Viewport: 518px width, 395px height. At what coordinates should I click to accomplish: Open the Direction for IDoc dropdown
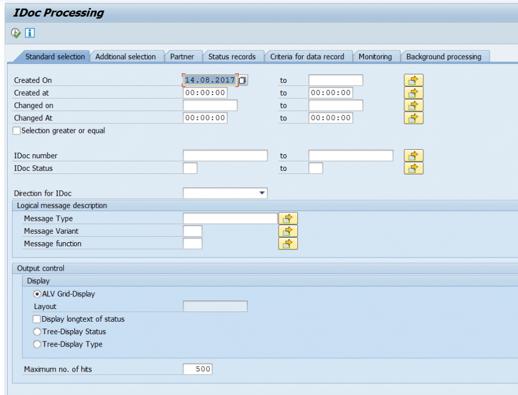pos(263,193)
